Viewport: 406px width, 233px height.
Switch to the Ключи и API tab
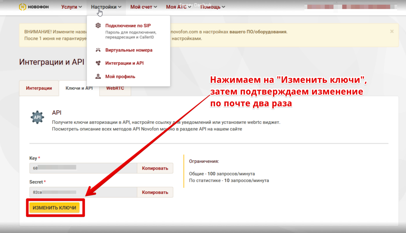[79, 88]
